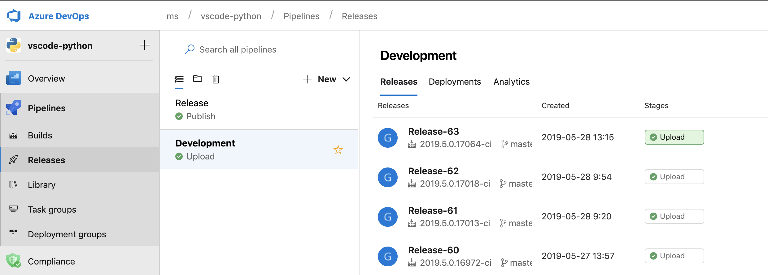
Task: Click the New pipeline button
Action: (x=319, y=79)
